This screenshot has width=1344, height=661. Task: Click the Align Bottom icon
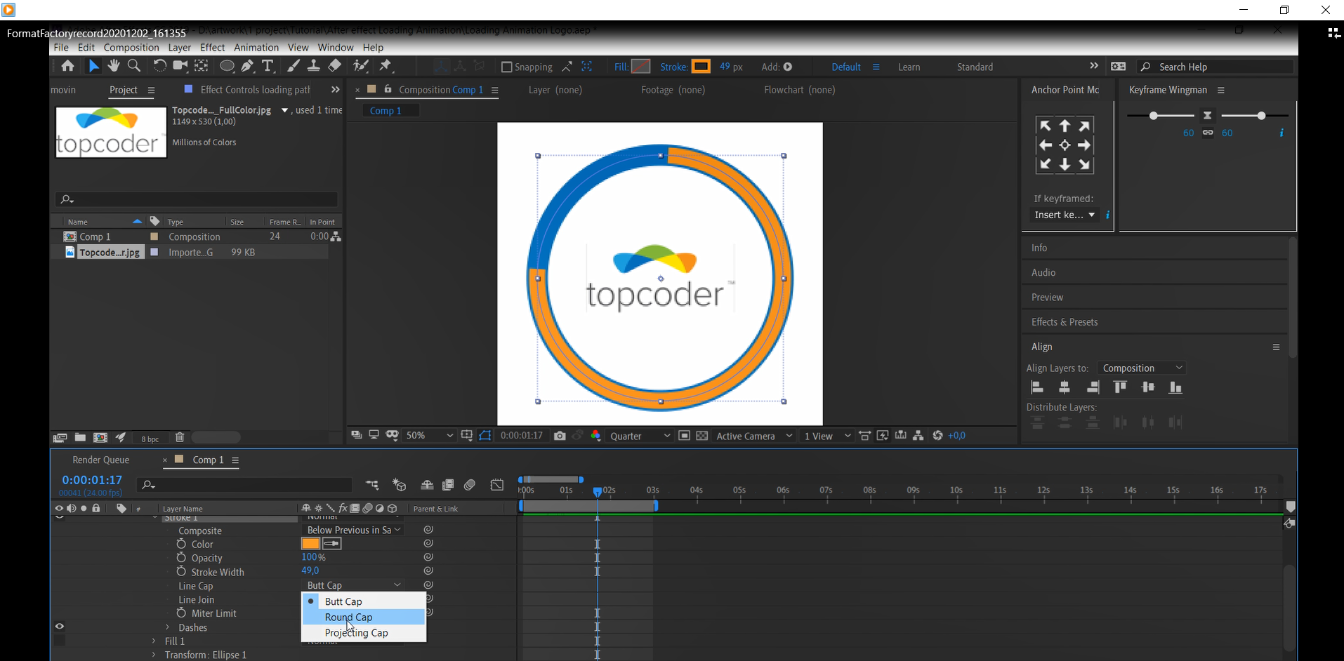coord(1175,387)
